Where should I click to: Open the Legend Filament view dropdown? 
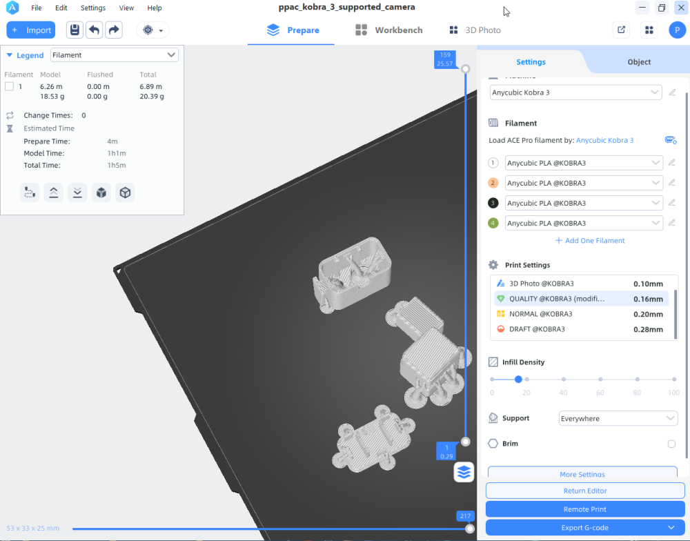(115, 55)
